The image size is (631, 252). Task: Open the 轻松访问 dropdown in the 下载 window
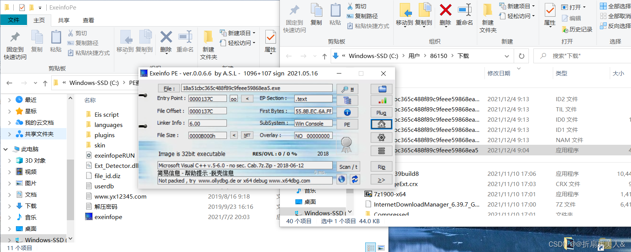click(517, 16)
